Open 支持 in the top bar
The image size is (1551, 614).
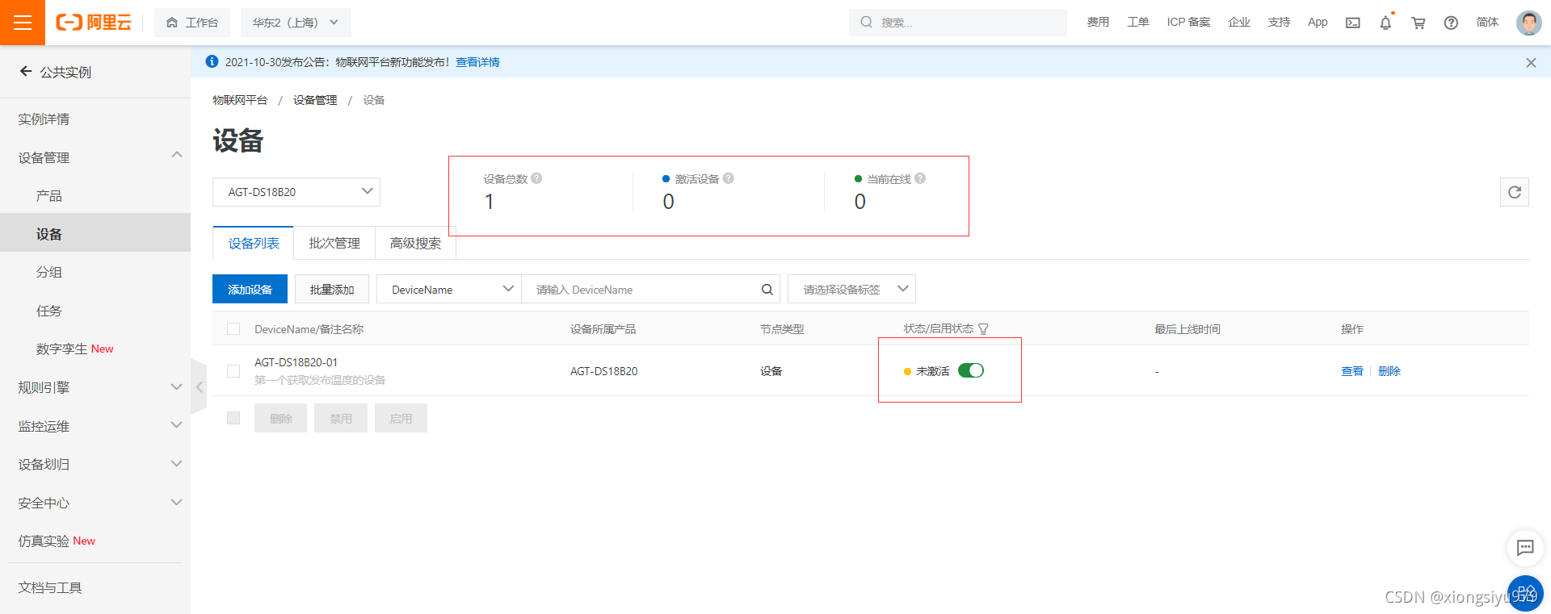coord(1279,23)
